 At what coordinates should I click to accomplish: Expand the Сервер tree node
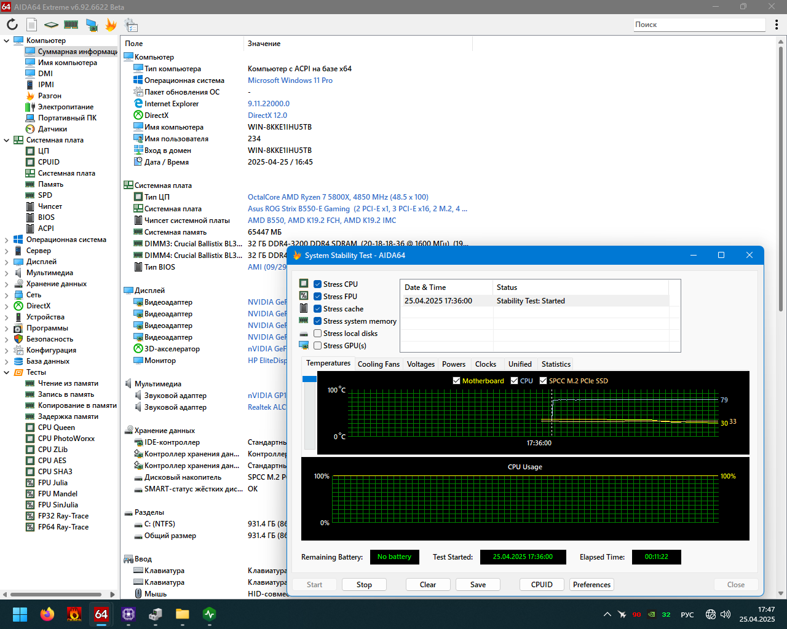(7, 251)
